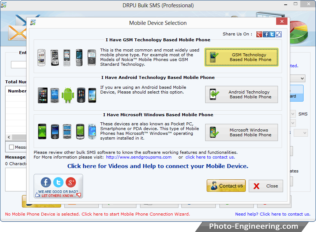Click the Facebook share icon at top
This screenshot has height=232, width=316.
click(x=266, y=34)
